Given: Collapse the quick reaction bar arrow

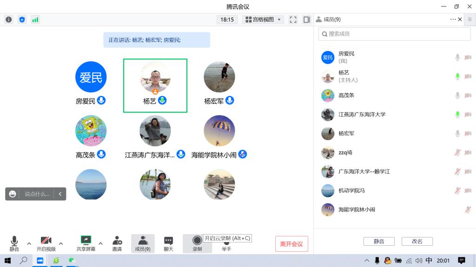Looking at the screenshot, I should (x=60, y=194).
